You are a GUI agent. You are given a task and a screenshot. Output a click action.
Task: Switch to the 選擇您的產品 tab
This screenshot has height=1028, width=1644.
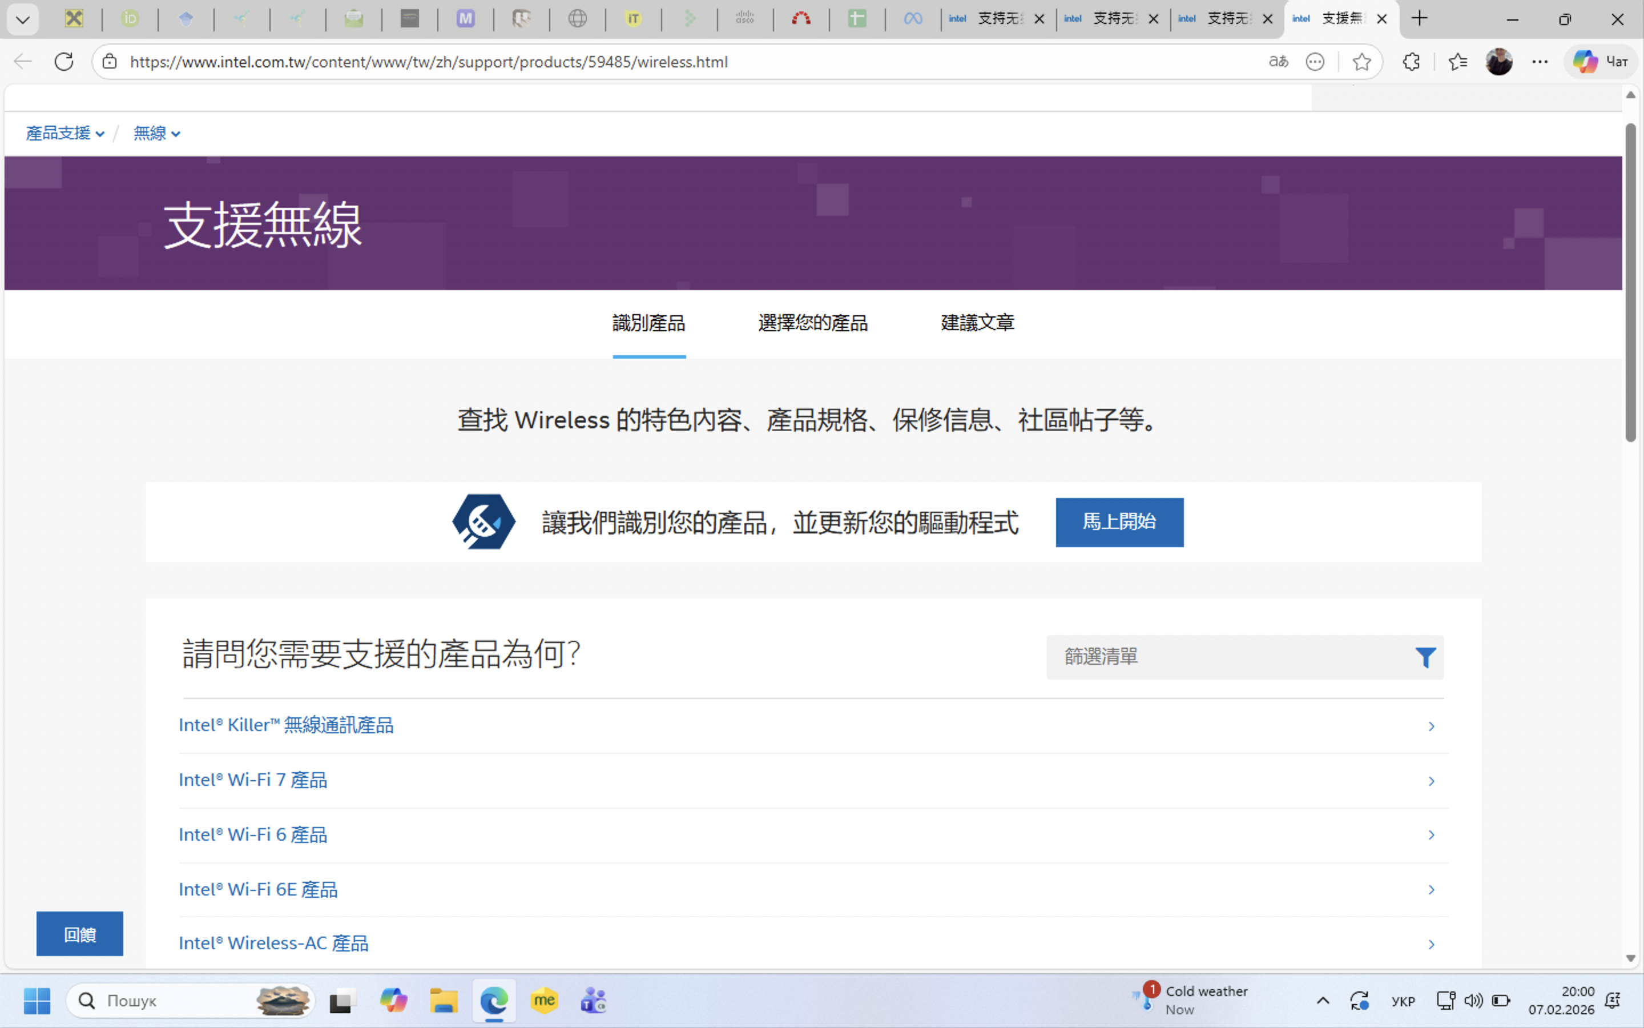[812, 323]
